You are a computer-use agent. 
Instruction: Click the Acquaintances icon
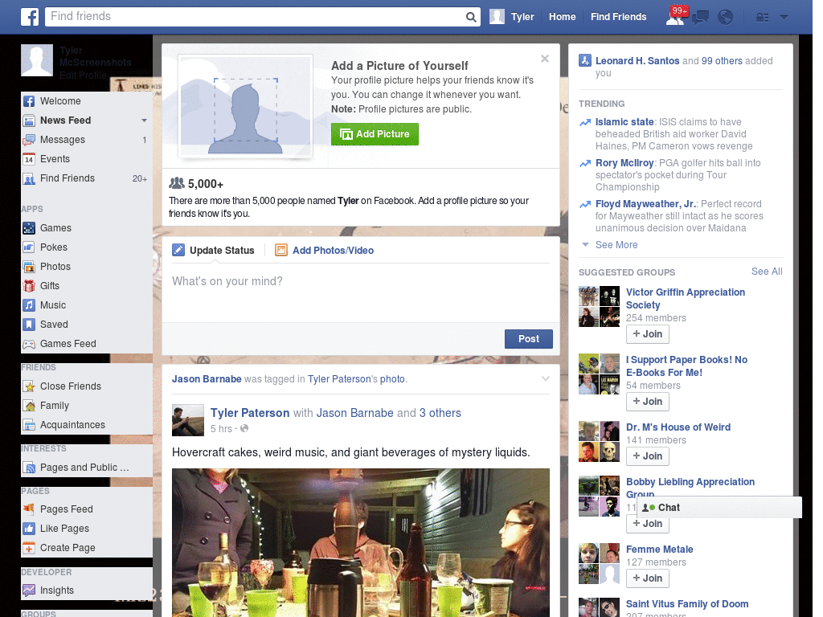pyautogui.click(x=29, y=425)
